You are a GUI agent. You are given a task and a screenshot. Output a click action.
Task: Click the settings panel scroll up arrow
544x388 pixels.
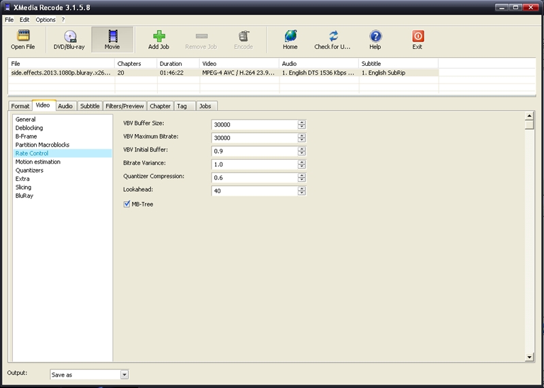pyautogui.click(x=529, y=116)
